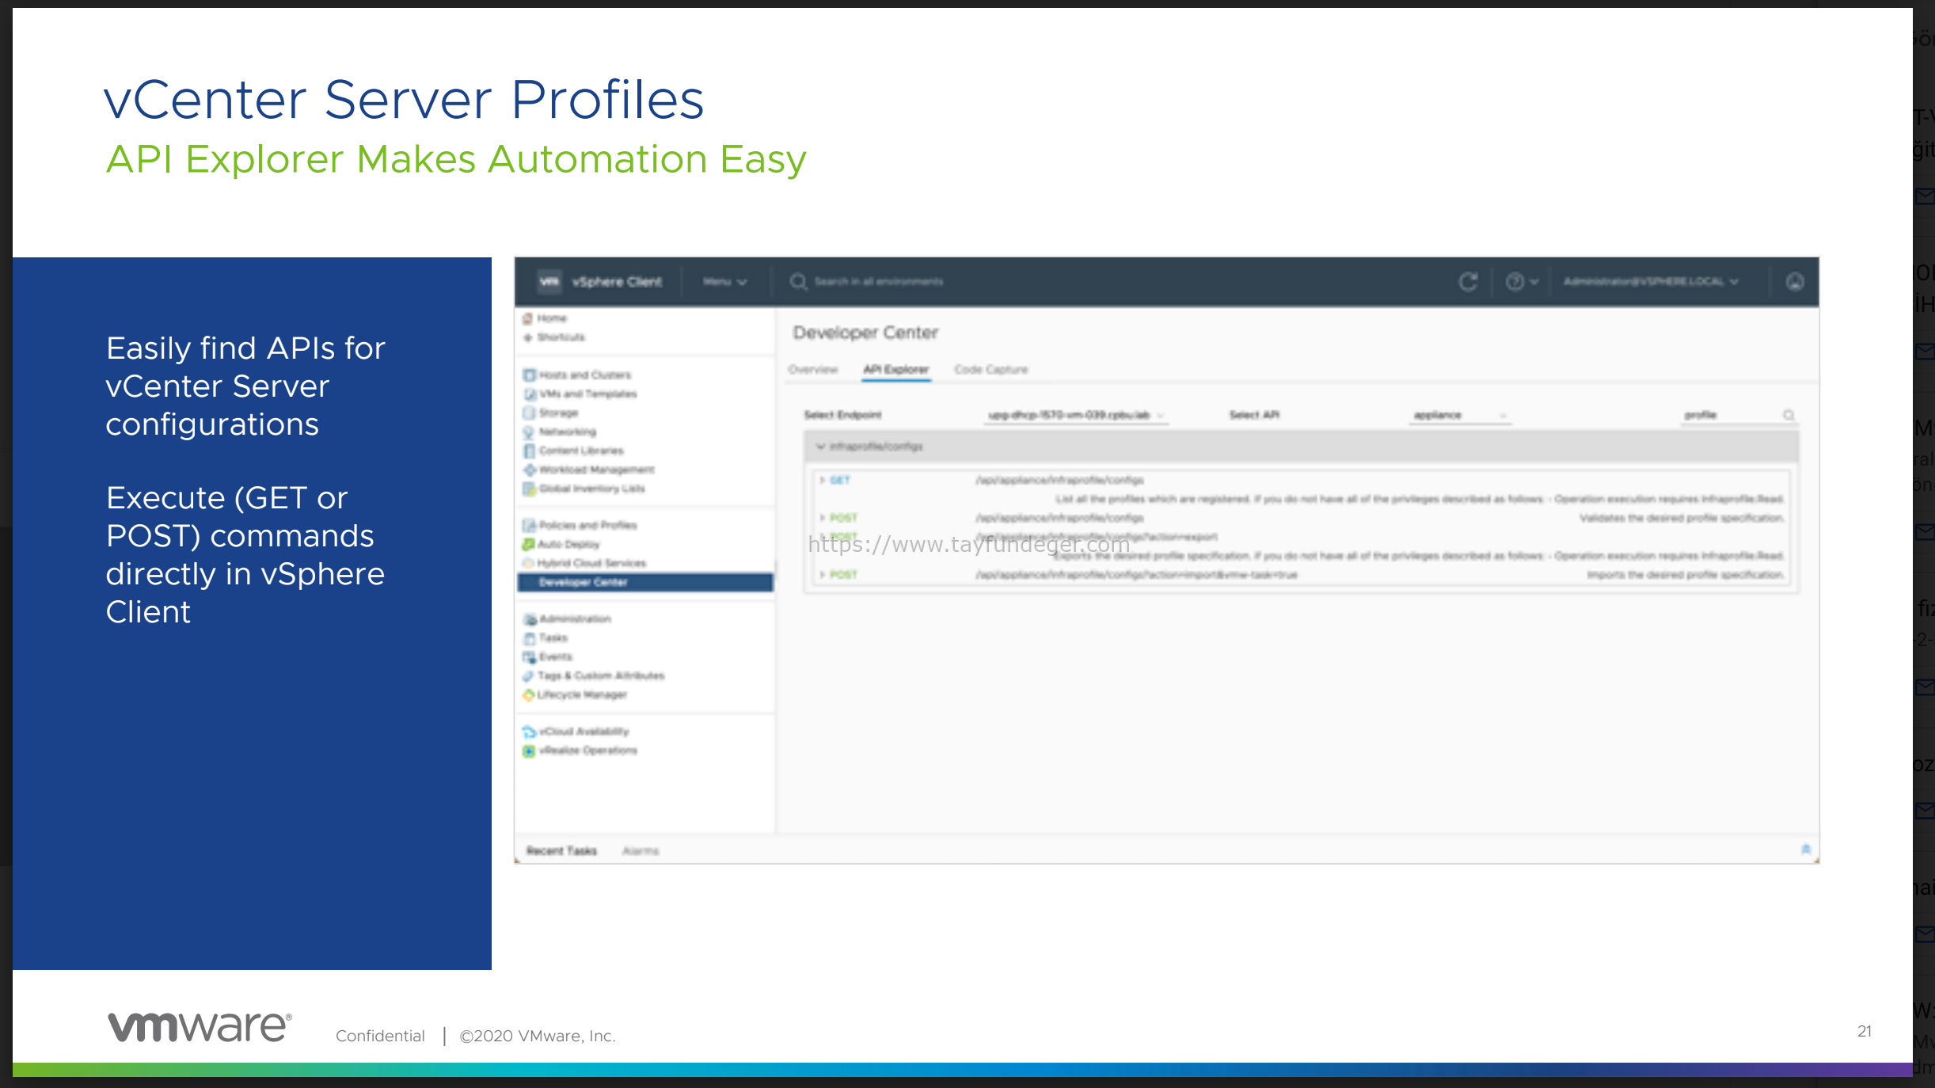Screen dimensions: 1935x1088
Task: Click the magnifier icon in the profile filter
Action: tap(1789, 415)
